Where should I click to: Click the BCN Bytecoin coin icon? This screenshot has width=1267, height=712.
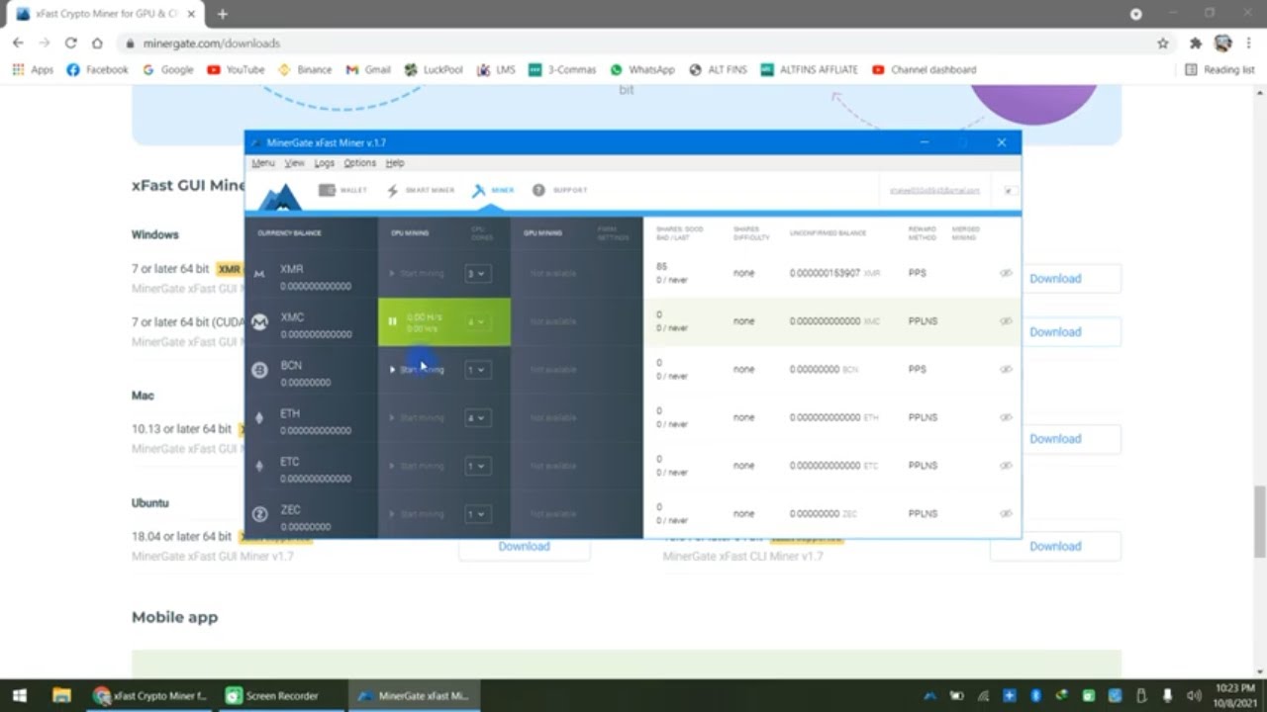(x=259, y=370)
